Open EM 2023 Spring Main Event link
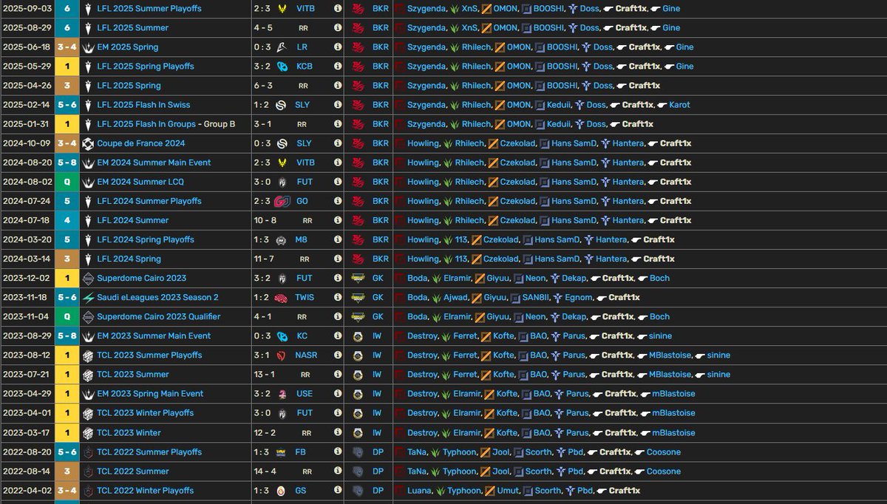 click(x=150, y=393)
